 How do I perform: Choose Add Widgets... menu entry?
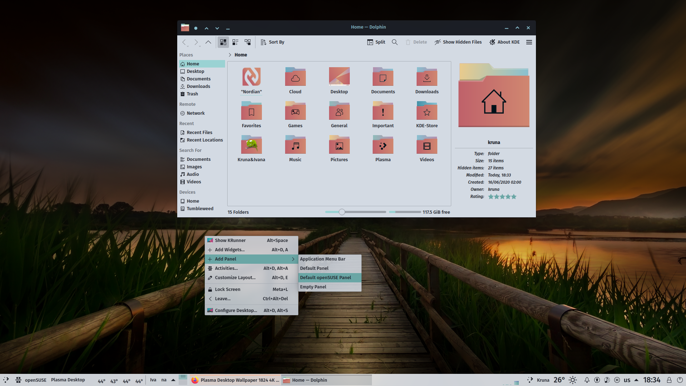tap(251, 250)
